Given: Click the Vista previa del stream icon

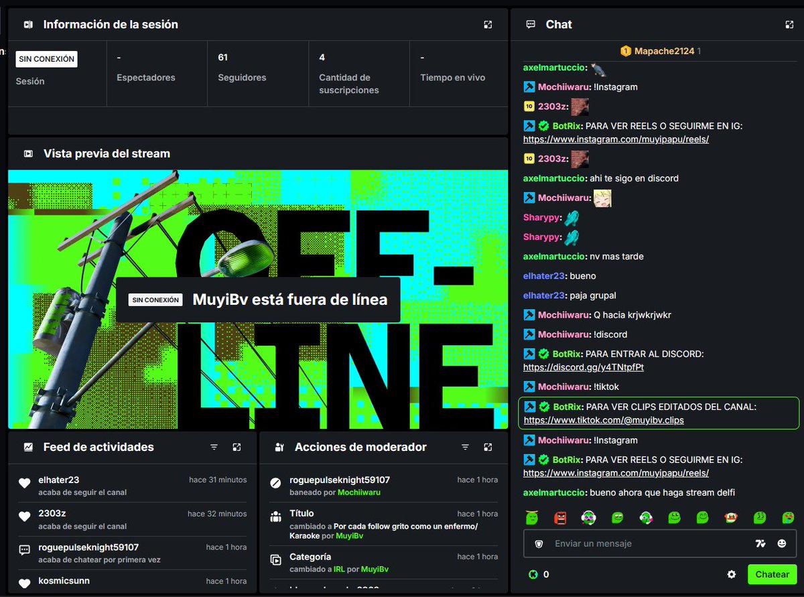Looking at the screenshot, I should click(x=28, y=153).
